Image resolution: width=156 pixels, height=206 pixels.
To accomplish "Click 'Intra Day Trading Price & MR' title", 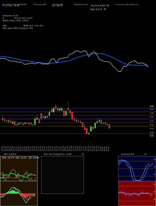I will tap(57, 154).
